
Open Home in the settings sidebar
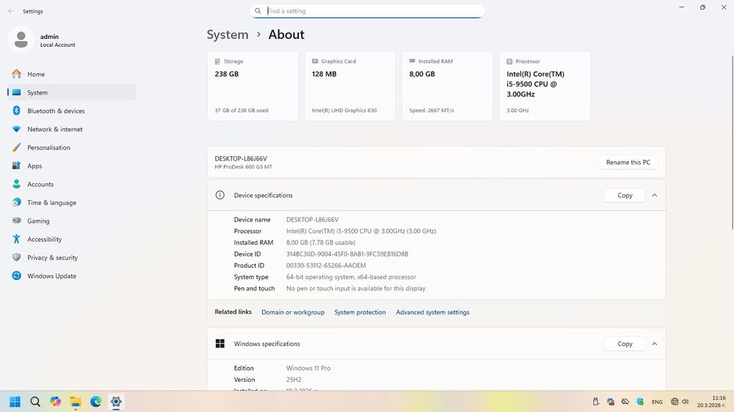(71, 74)
